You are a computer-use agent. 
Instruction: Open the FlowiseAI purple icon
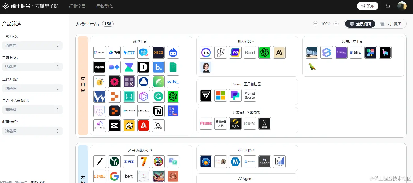341,52
